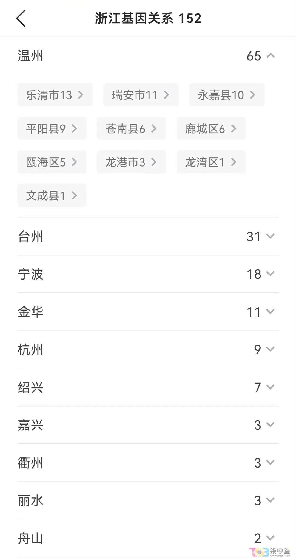Expand the 台州 row chevron
The width and height of the screenshot is (296, 560).
click(x=271, y=236)
